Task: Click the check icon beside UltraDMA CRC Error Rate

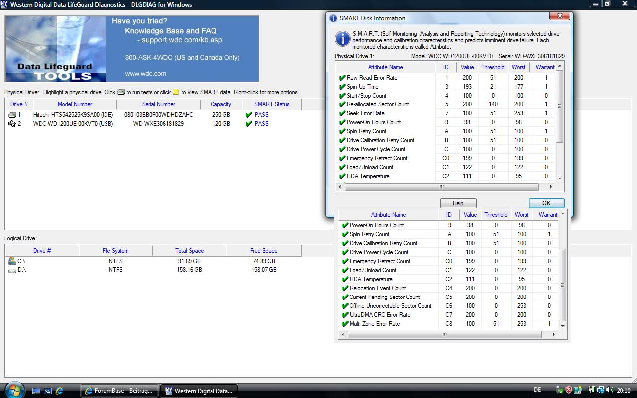Action: pyautogui.click(x=345, y=315)
